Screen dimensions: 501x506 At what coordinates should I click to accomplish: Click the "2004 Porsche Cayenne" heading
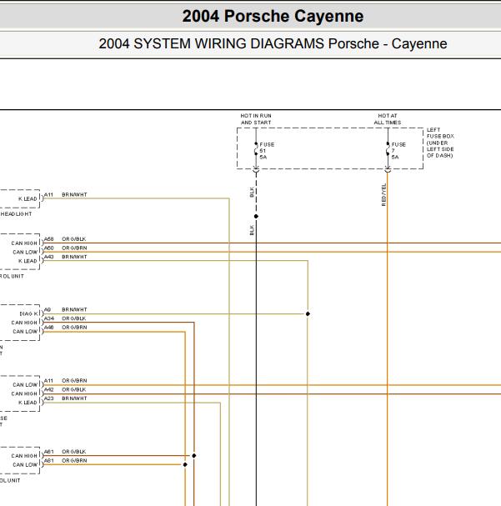coord(273,16)
